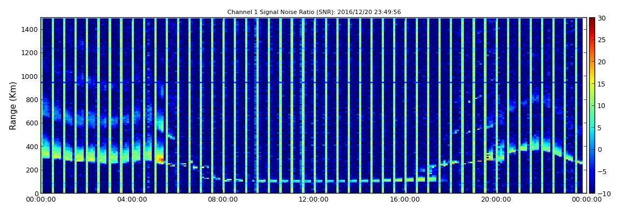Click the 'Range (Km)' y-axis label
Image resolution: width=621 pixels, height=220 pixels.
point(12,105)
